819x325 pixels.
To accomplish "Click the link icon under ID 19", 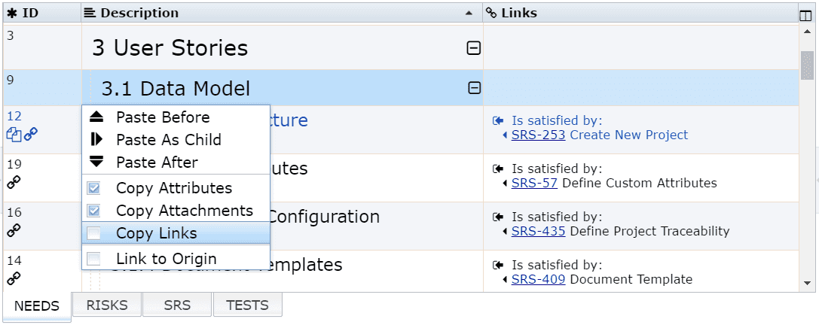I will click(14, 182).
